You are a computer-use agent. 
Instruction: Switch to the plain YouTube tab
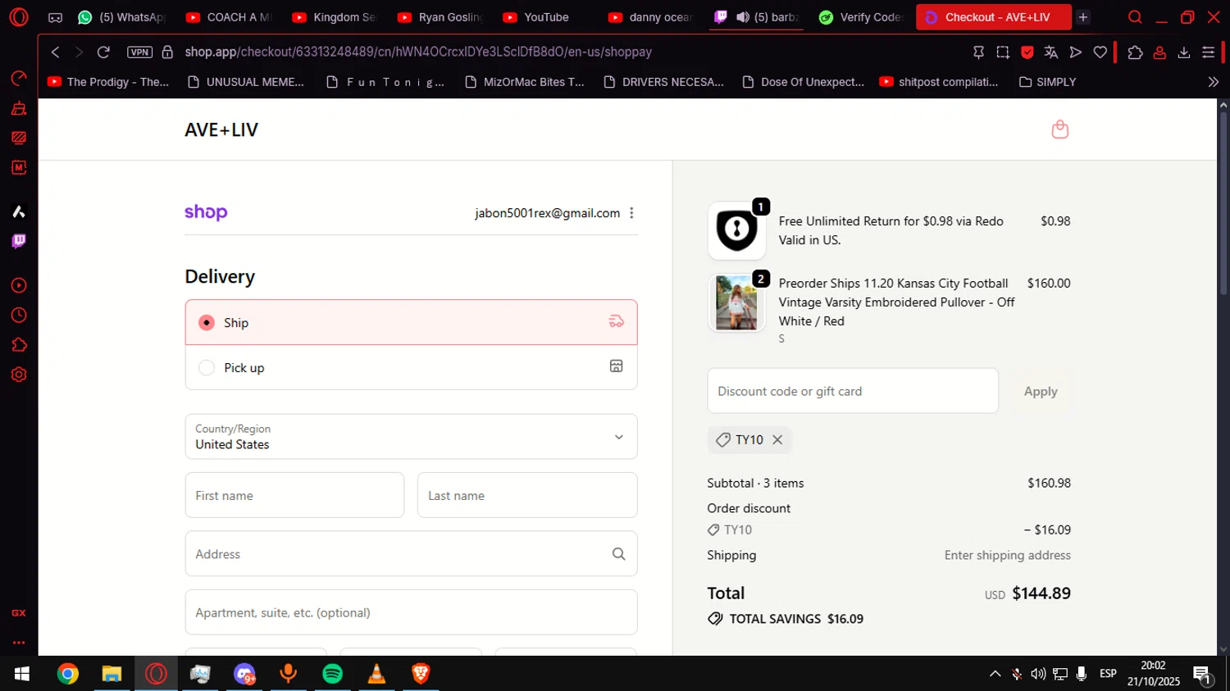point(546,17)
